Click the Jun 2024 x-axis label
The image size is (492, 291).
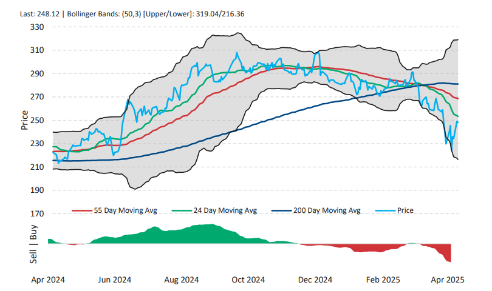[x=115, y=279]
